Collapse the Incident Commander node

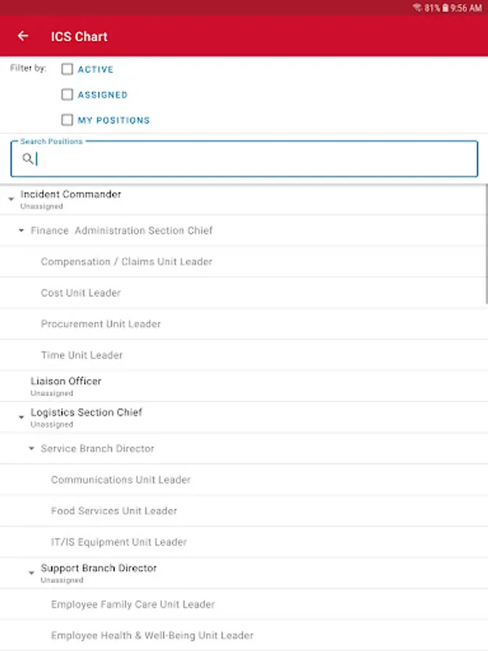(11, 199)
